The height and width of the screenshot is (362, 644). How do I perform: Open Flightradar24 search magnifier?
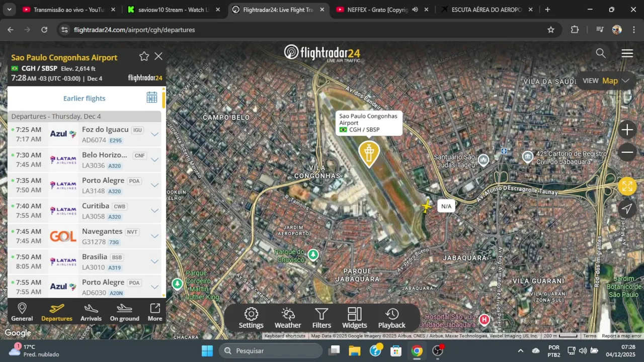coord(601,53)
